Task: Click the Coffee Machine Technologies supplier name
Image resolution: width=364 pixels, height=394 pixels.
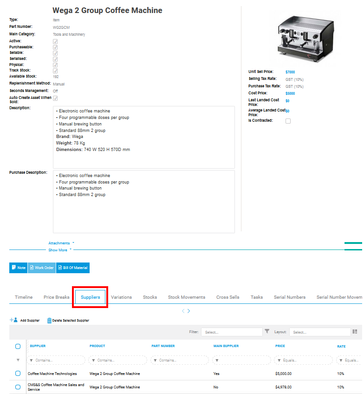Action: coord(52,374)
